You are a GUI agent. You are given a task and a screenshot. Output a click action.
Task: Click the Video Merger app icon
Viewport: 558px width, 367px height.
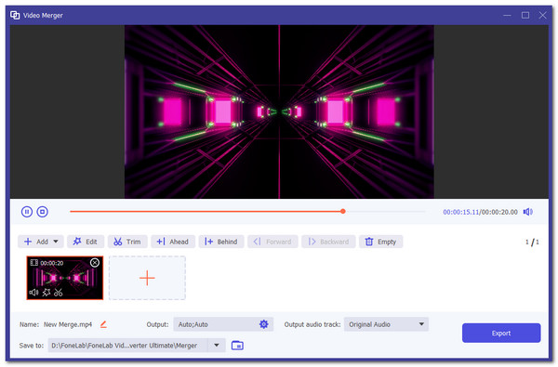pyautogui.click(x=15, y=15)
